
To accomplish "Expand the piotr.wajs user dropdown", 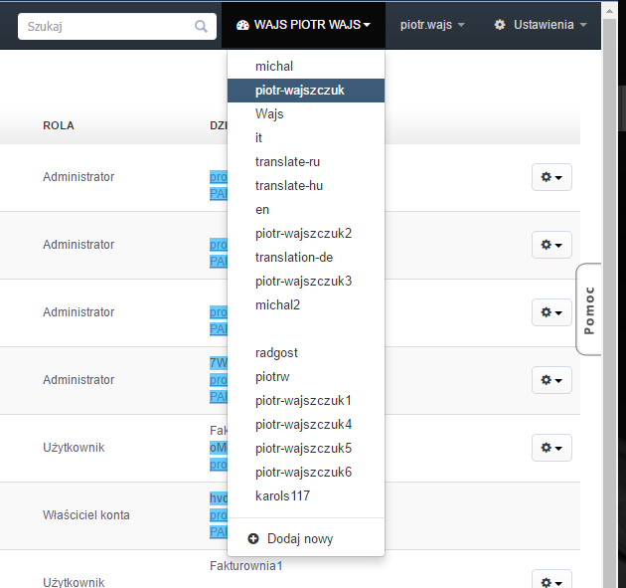I will (x=432, y=25).
